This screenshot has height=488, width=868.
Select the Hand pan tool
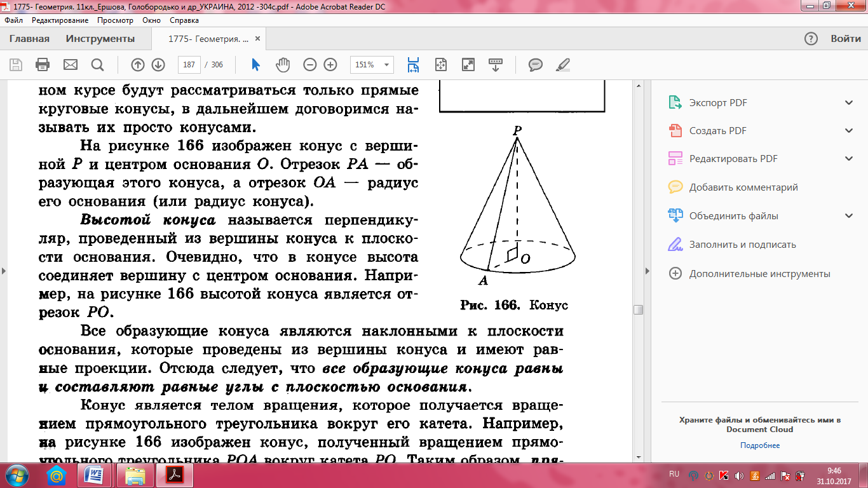click(282, 64)
